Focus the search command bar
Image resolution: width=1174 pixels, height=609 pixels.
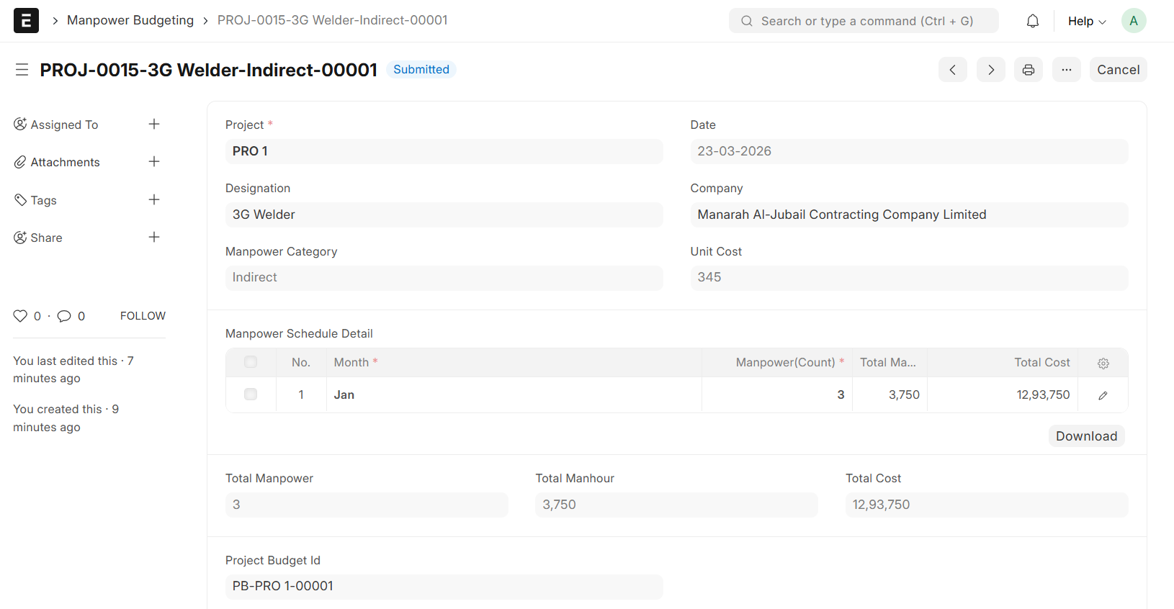click(x=863, y=21)
